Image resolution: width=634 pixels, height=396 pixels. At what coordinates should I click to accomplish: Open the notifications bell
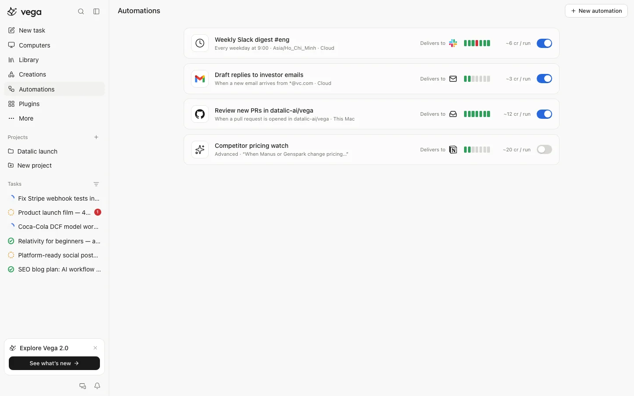click(97, 386)
